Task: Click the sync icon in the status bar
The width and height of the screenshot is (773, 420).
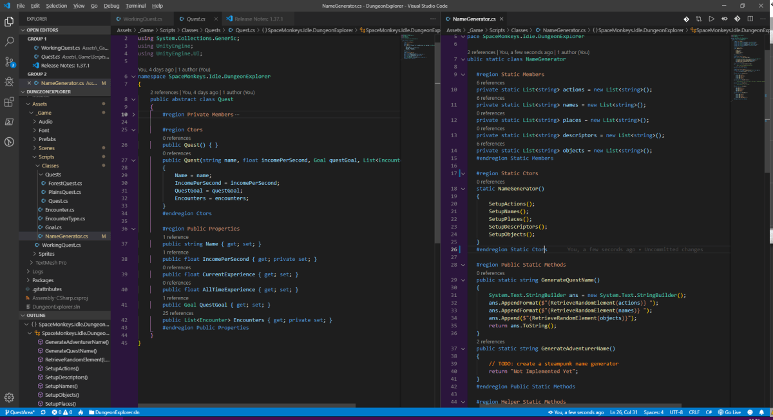Action: pyautogui.click(x=43, y=412)
